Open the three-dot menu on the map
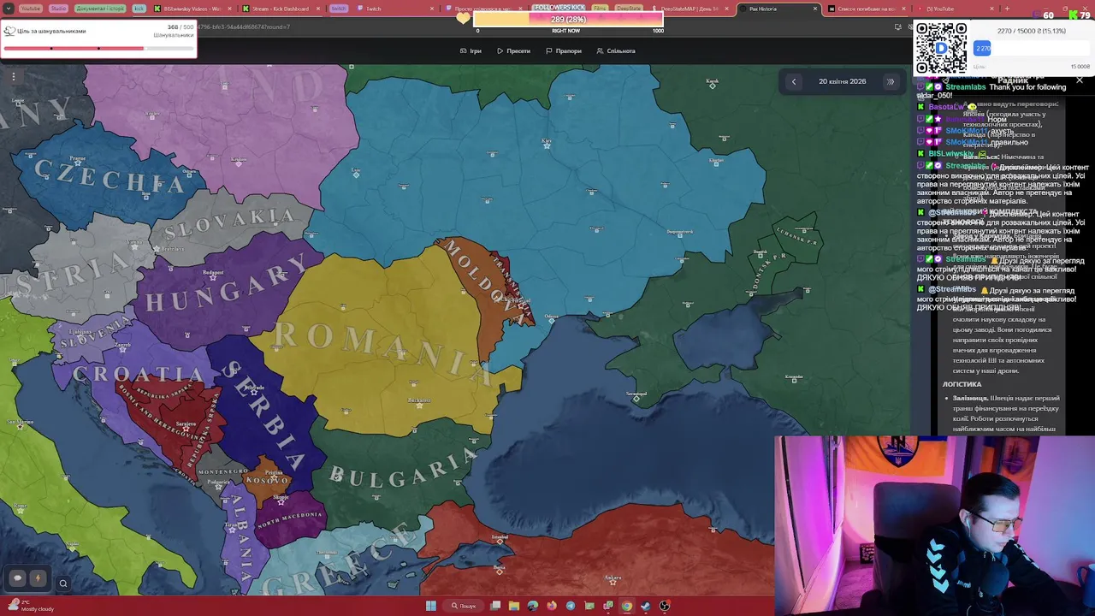1095x616 pixels. [x=14, y=77]
